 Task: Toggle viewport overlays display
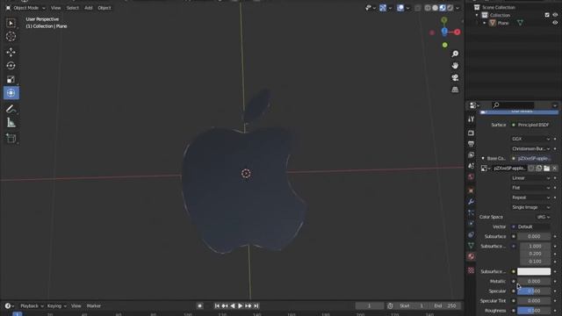point(400,8)
